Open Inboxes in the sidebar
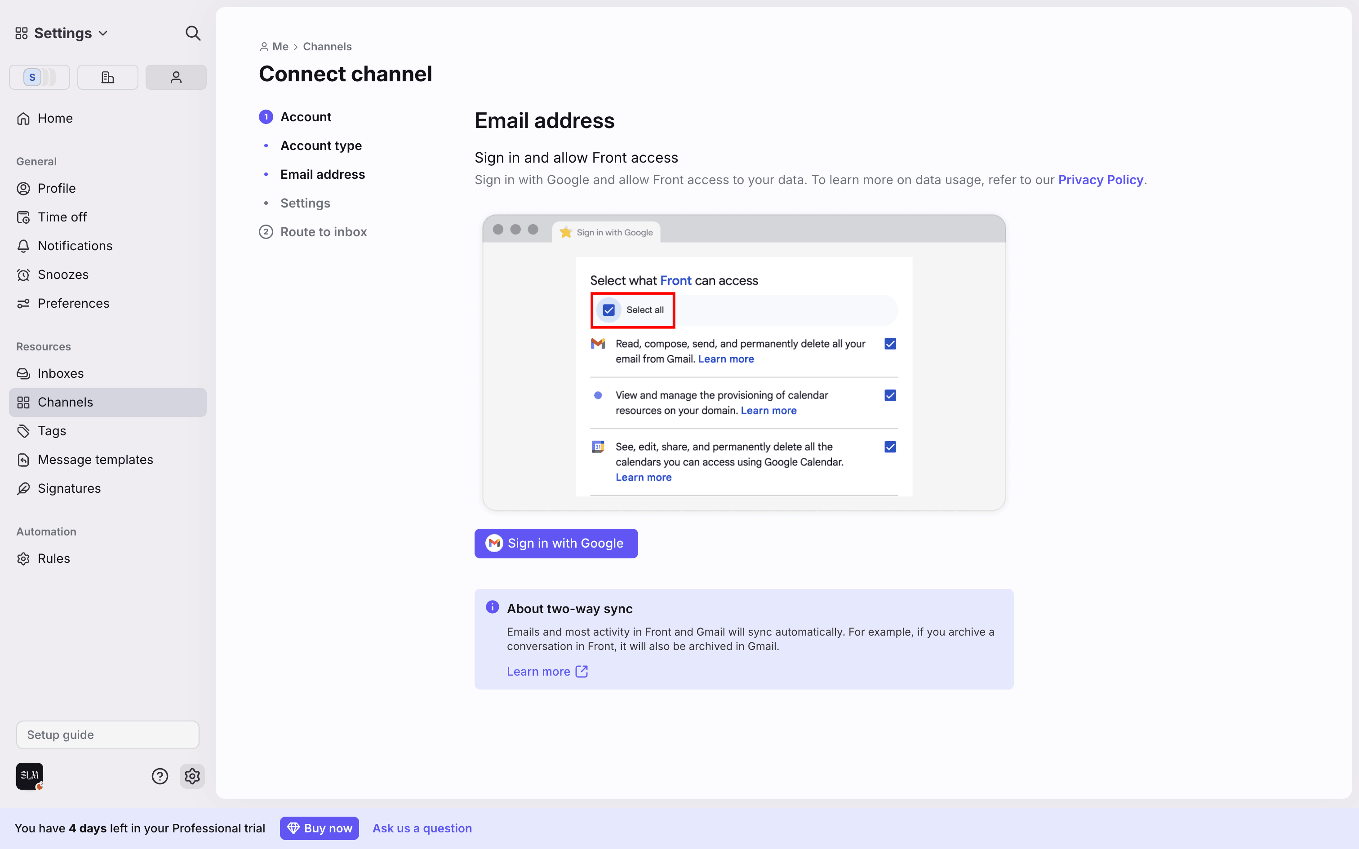This screenshot has width=1359, height=849. (x=61, y=373)
